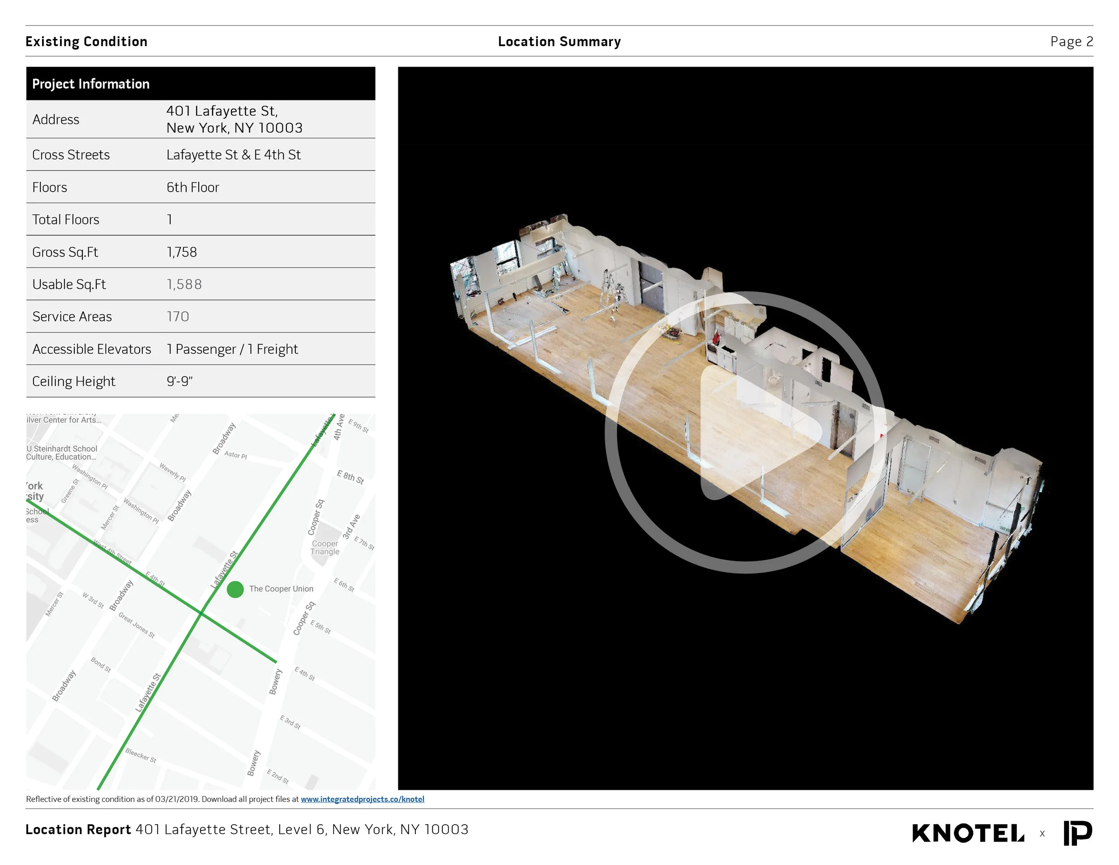This screenshot has height=865, width=1119.
Task: Select the Usable Sq.Ft value 1,588
Action: pyautogui.click(x=184, y=284)
